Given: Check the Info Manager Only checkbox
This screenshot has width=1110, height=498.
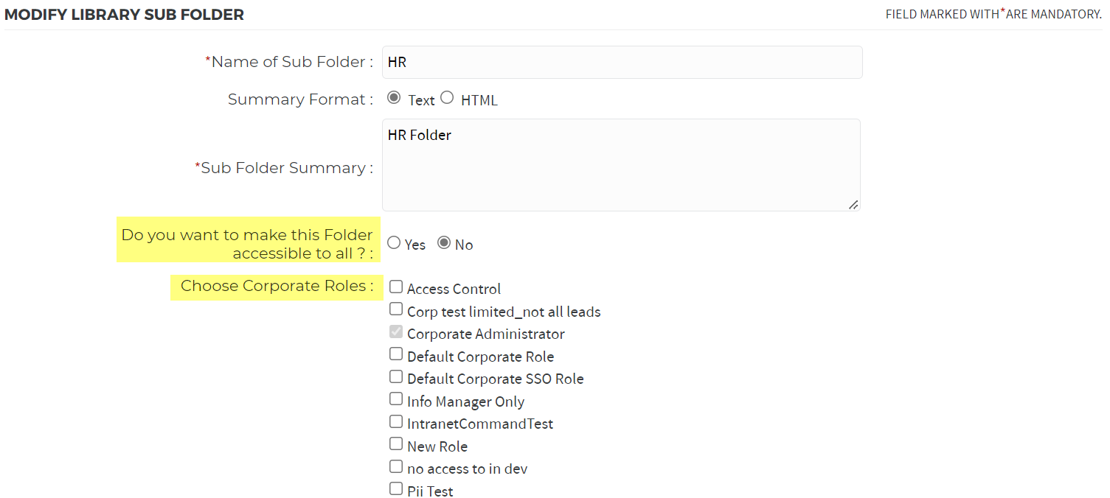Looking at the screenshot, I should pos(396,399).
